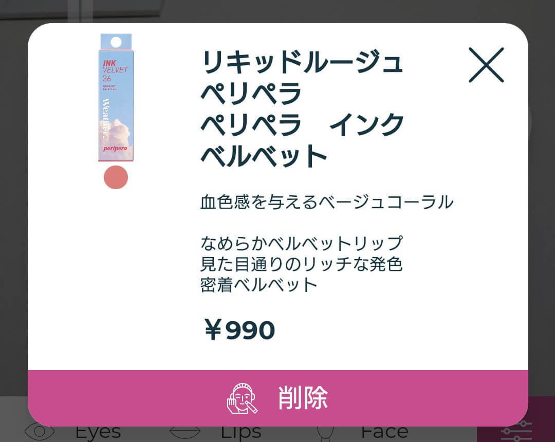Tap the 削除 delete button

point(278,398)
